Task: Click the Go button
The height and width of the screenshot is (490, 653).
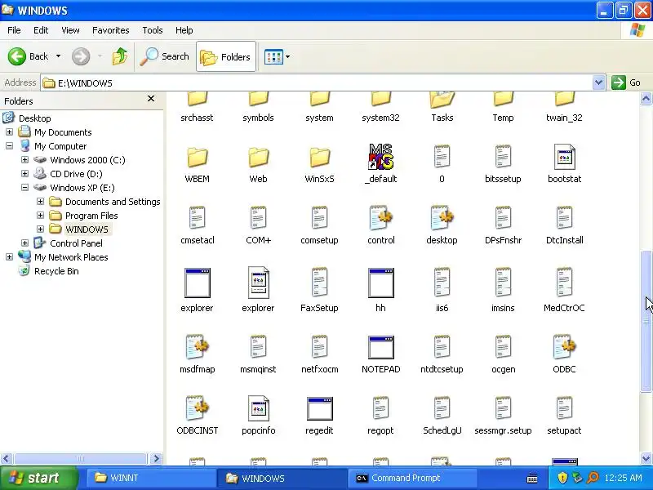Action: coord(626,82)
